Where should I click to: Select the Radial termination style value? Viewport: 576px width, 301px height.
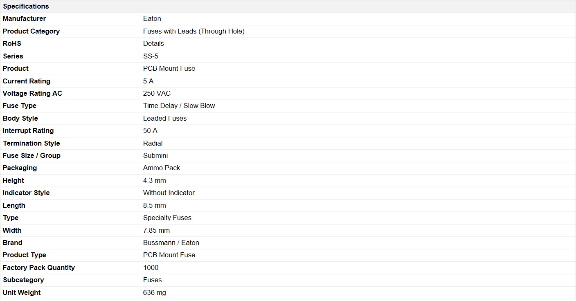(153, 143)
